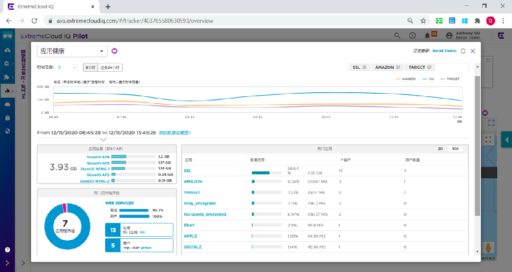Image resolution: width=512 pixels, height=272 pixels.
Task: Toggle AMAZON series in chart legend
Action: click(x=405, y=79)
